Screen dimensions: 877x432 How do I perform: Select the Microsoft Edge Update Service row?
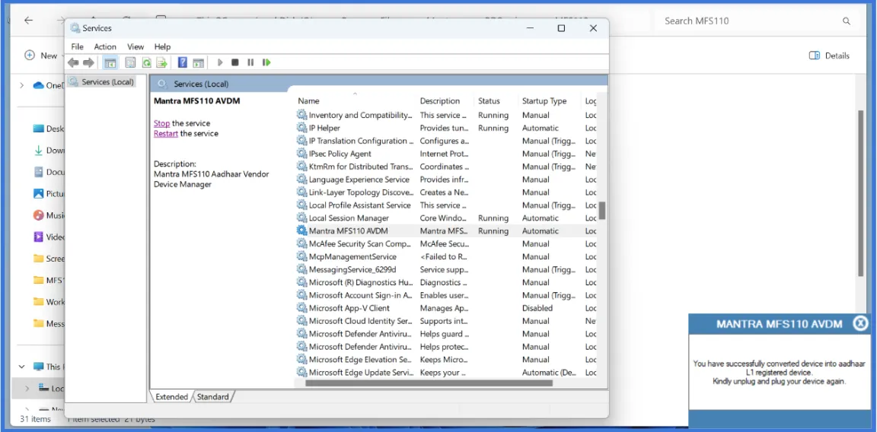pos(446,372)
